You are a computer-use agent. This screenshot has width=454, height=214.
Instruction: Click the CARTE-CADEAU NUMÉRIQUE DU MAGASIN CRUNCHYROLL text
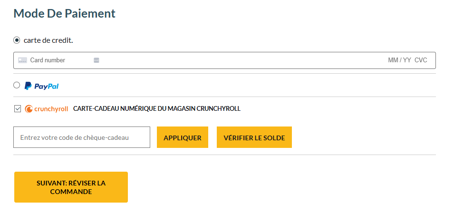(157, 108)
